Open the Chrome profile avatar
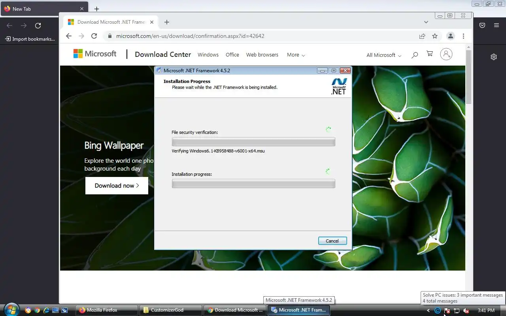Viewport: 506px width, 316px height. (x=450, y=36)
